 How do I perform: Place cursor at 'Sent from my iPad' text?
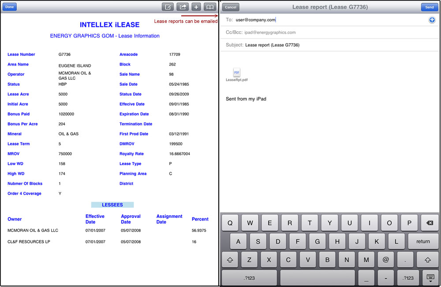pos(246,99)
